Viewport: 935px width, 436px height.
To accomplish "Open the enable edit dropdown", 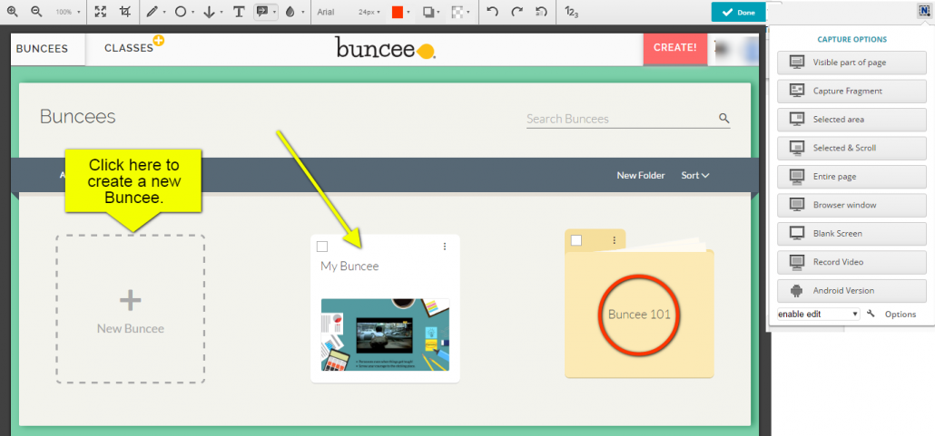I will (818, 314).
